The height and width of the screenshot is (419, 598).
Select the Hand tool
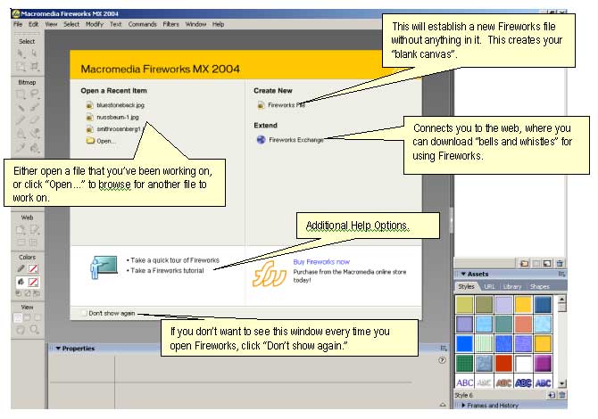pyautogui.click(x=21, y=330)
